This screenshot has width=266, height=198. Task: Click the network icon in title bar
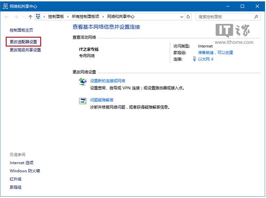tap(5, 6)
